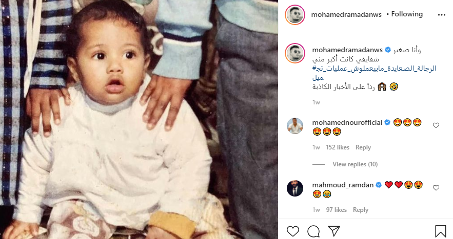Viewport: 453px width, 239px height.
Task: Expand View replies (10)
Action: [x=355, y=164]
